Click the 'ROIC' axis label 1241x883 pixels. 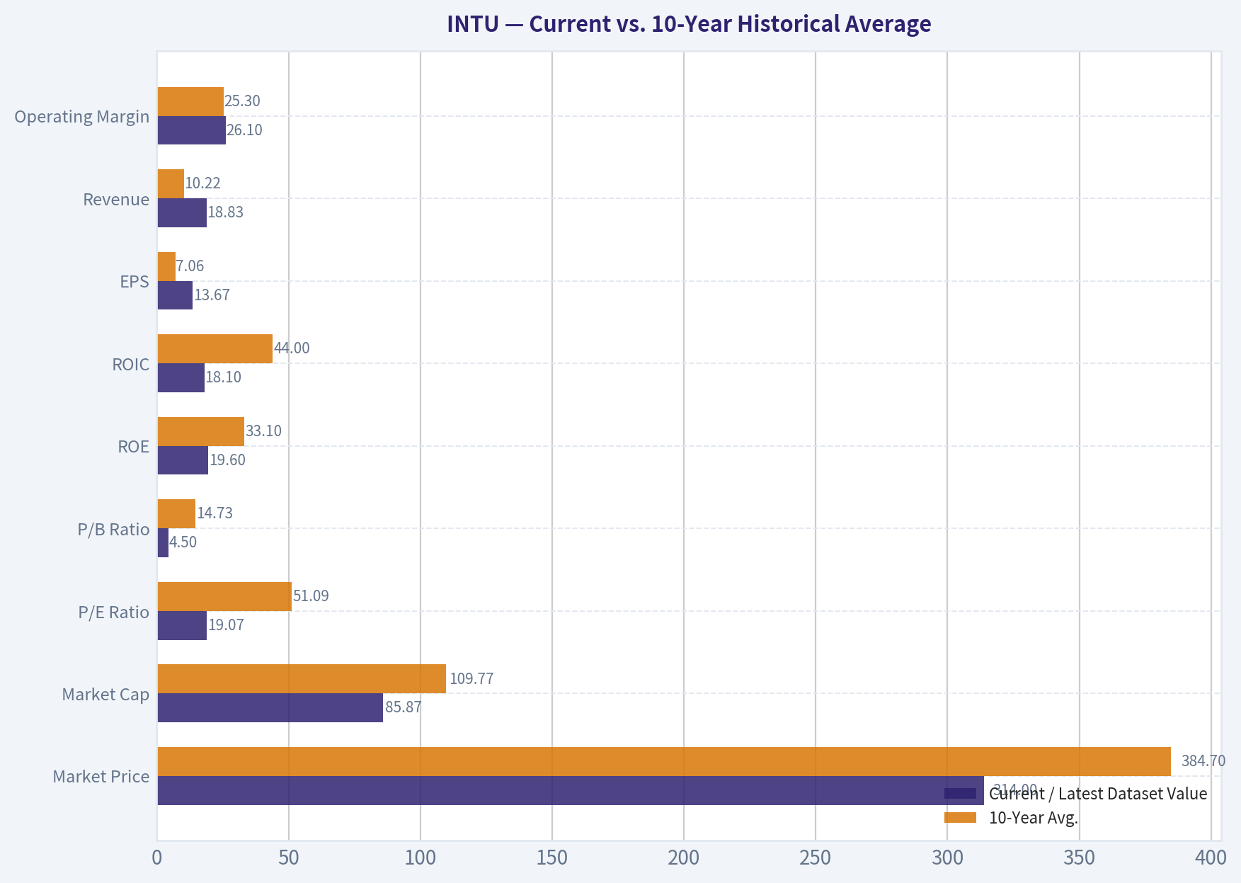(131, 364)
